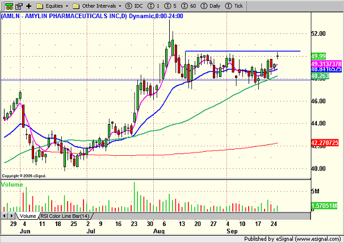Click the green 48.263 average label
344x243 pixels.
[320, 76]
